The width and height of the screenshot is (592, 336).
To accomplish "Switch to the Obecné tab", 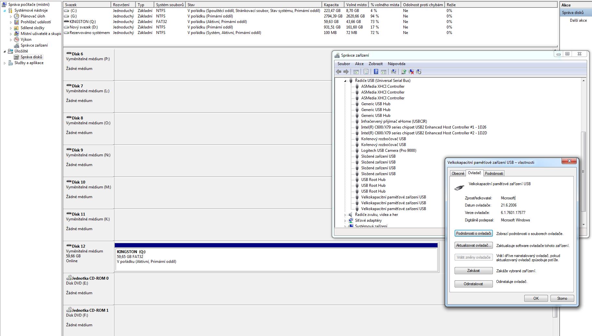I will pos(458,174).
